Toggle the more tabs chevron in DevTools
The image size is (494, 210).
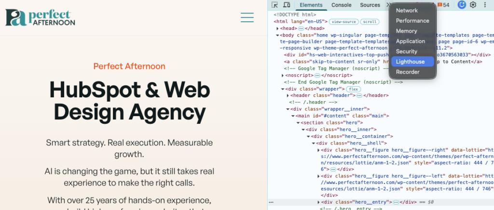388,5
